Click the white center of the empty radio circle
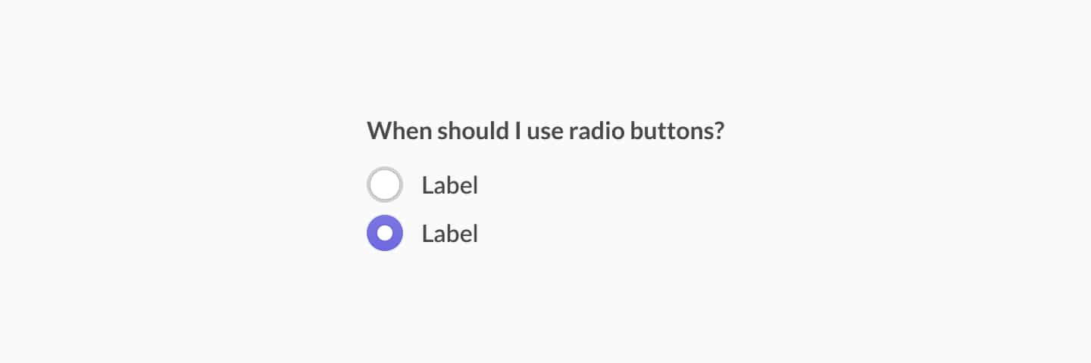1091x363 pixels. [385, 185]
